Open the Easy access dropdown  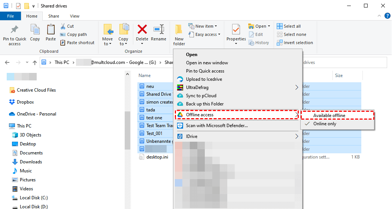coord(204,34)
